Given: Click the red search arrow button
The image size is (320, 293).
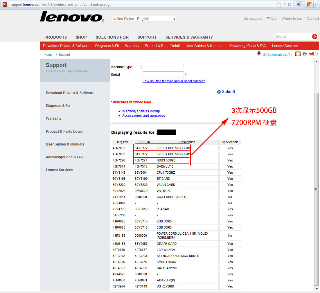Looking at the screenshot, I should click(x=314, y=37).
